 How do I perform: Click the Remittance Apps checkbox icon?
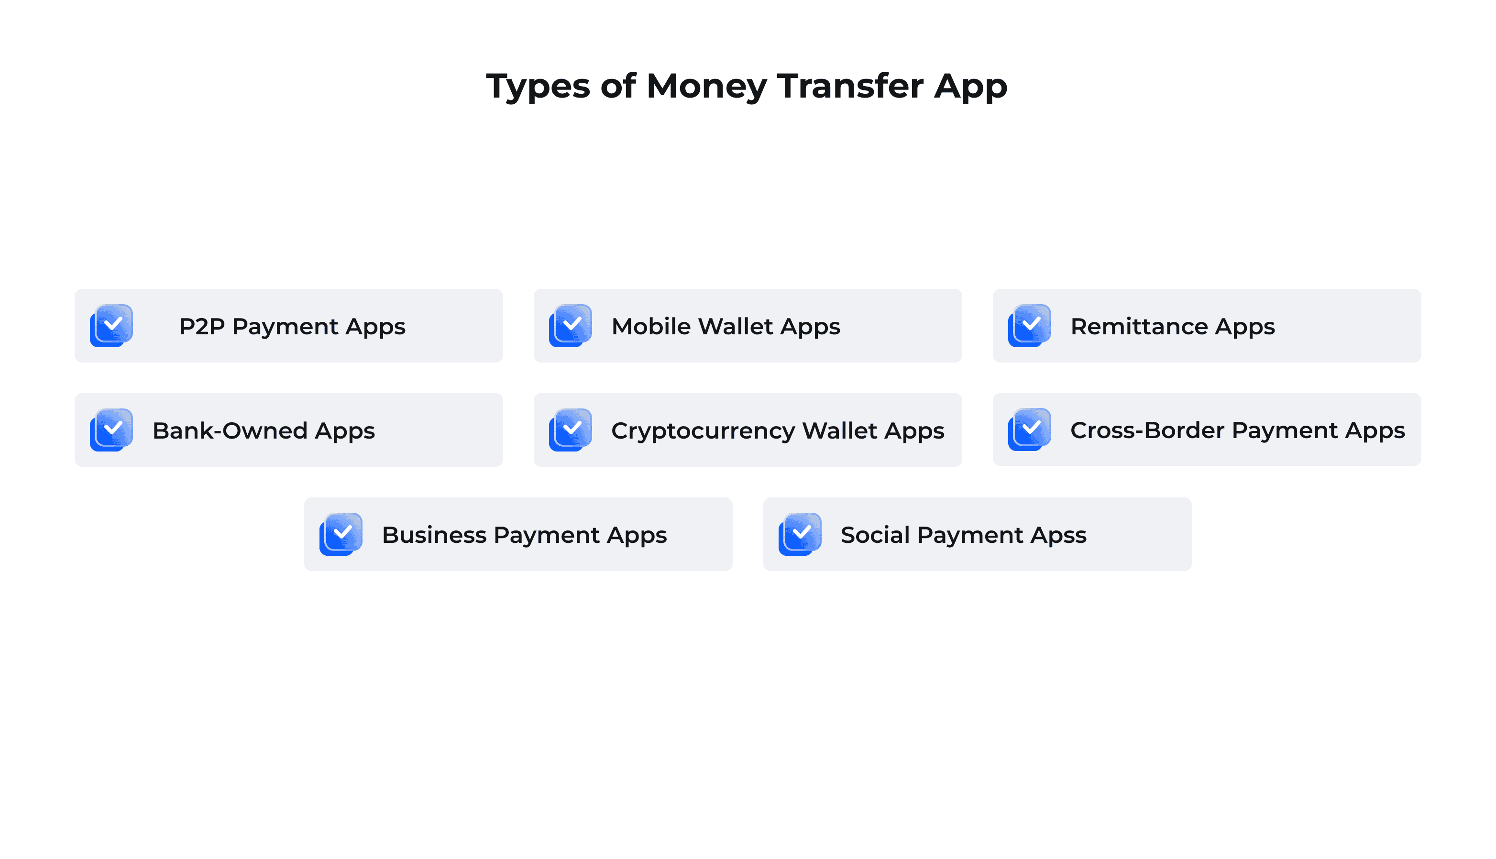[x=1030, y=326]
